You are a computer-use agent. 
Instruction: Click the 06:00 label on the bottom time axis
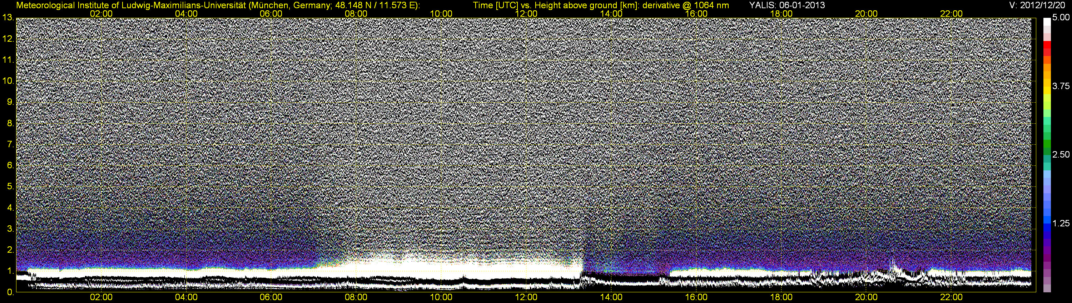tap(271, 298)
